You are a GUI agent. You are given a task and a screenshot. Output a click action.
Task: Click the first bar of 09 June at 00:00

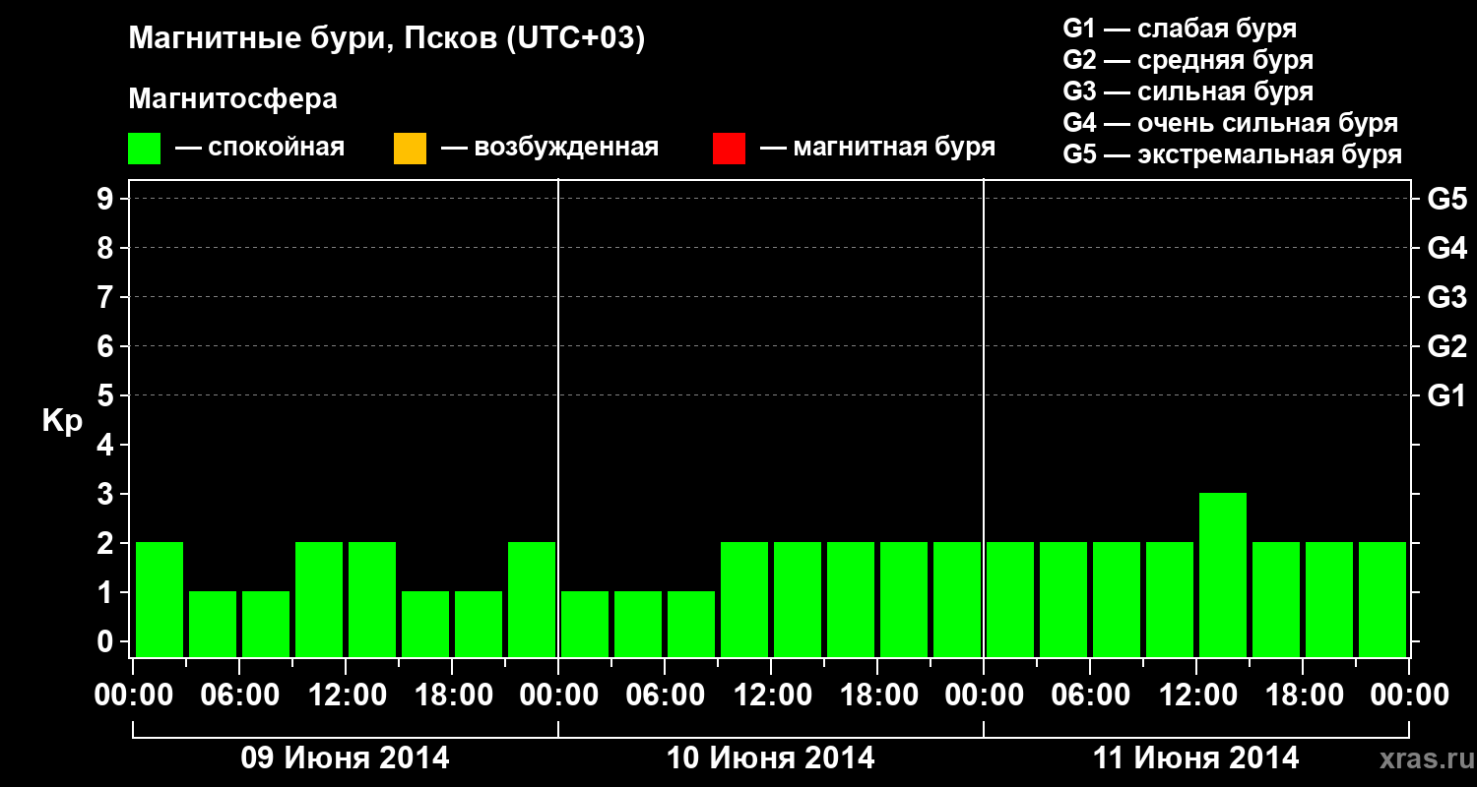coord(160,599)
